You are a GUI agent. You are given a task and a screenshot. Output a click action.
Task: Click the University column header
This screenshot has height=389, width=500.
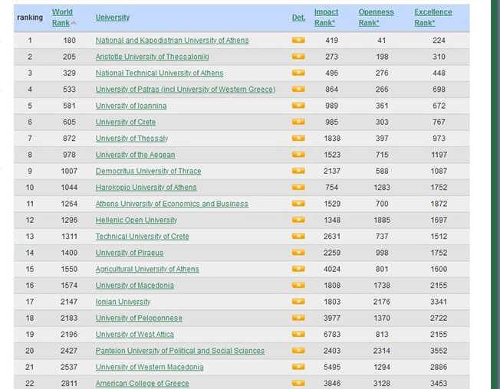tap(113, 18)
